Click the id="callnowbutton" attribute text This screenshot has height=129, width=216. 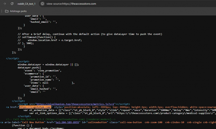click(94, 122)
